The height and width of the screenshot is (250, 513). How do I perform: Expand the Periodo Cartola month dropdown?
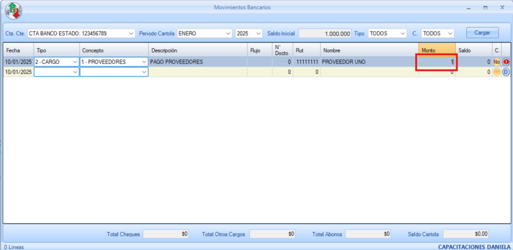(228, 33)
